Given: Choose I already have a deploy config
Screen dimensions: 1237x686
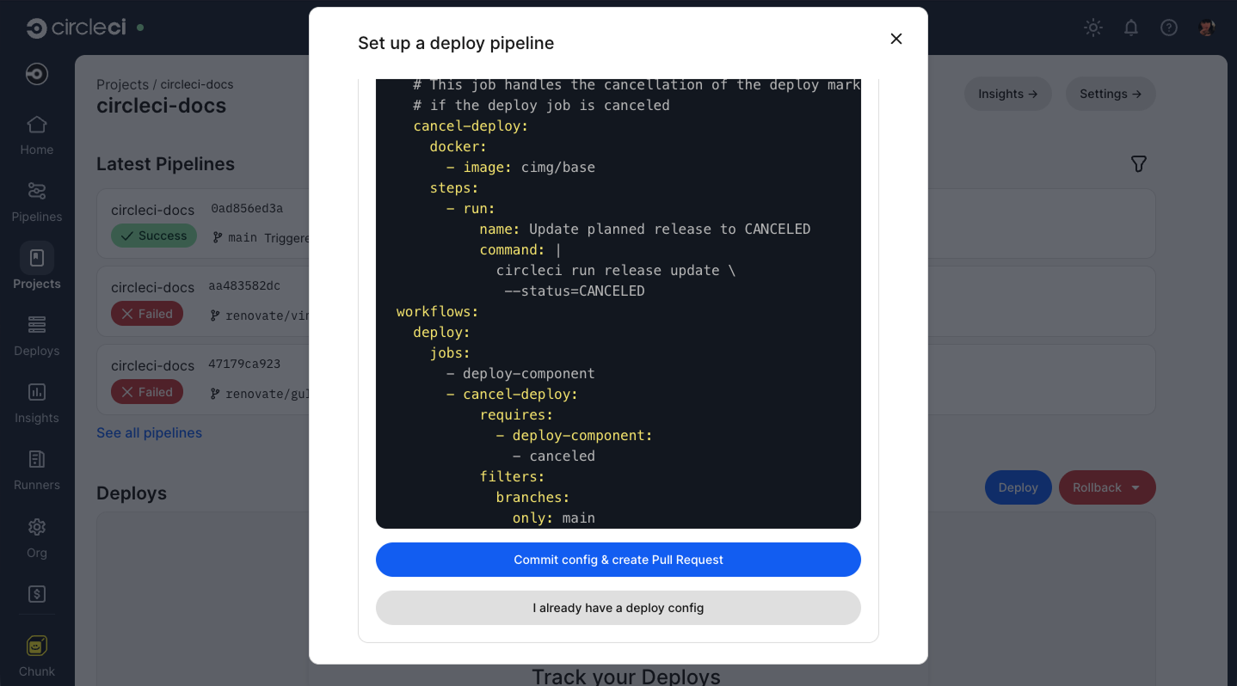Looking at the screenshot, I should point(618,608).
